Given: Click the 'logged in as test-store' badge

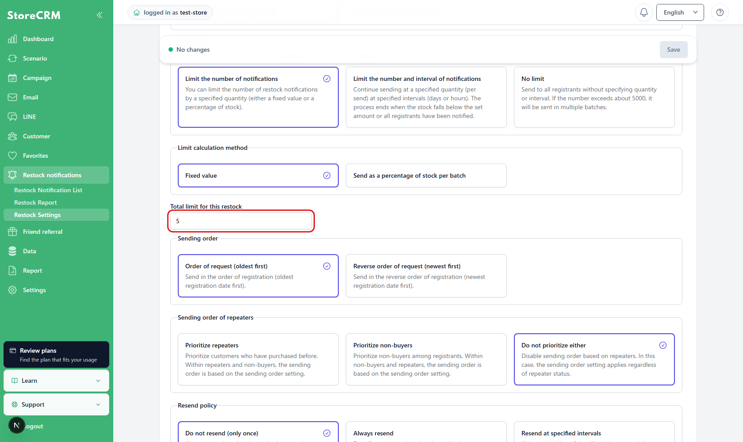Looking at the screenshot, I should point(170,12).
